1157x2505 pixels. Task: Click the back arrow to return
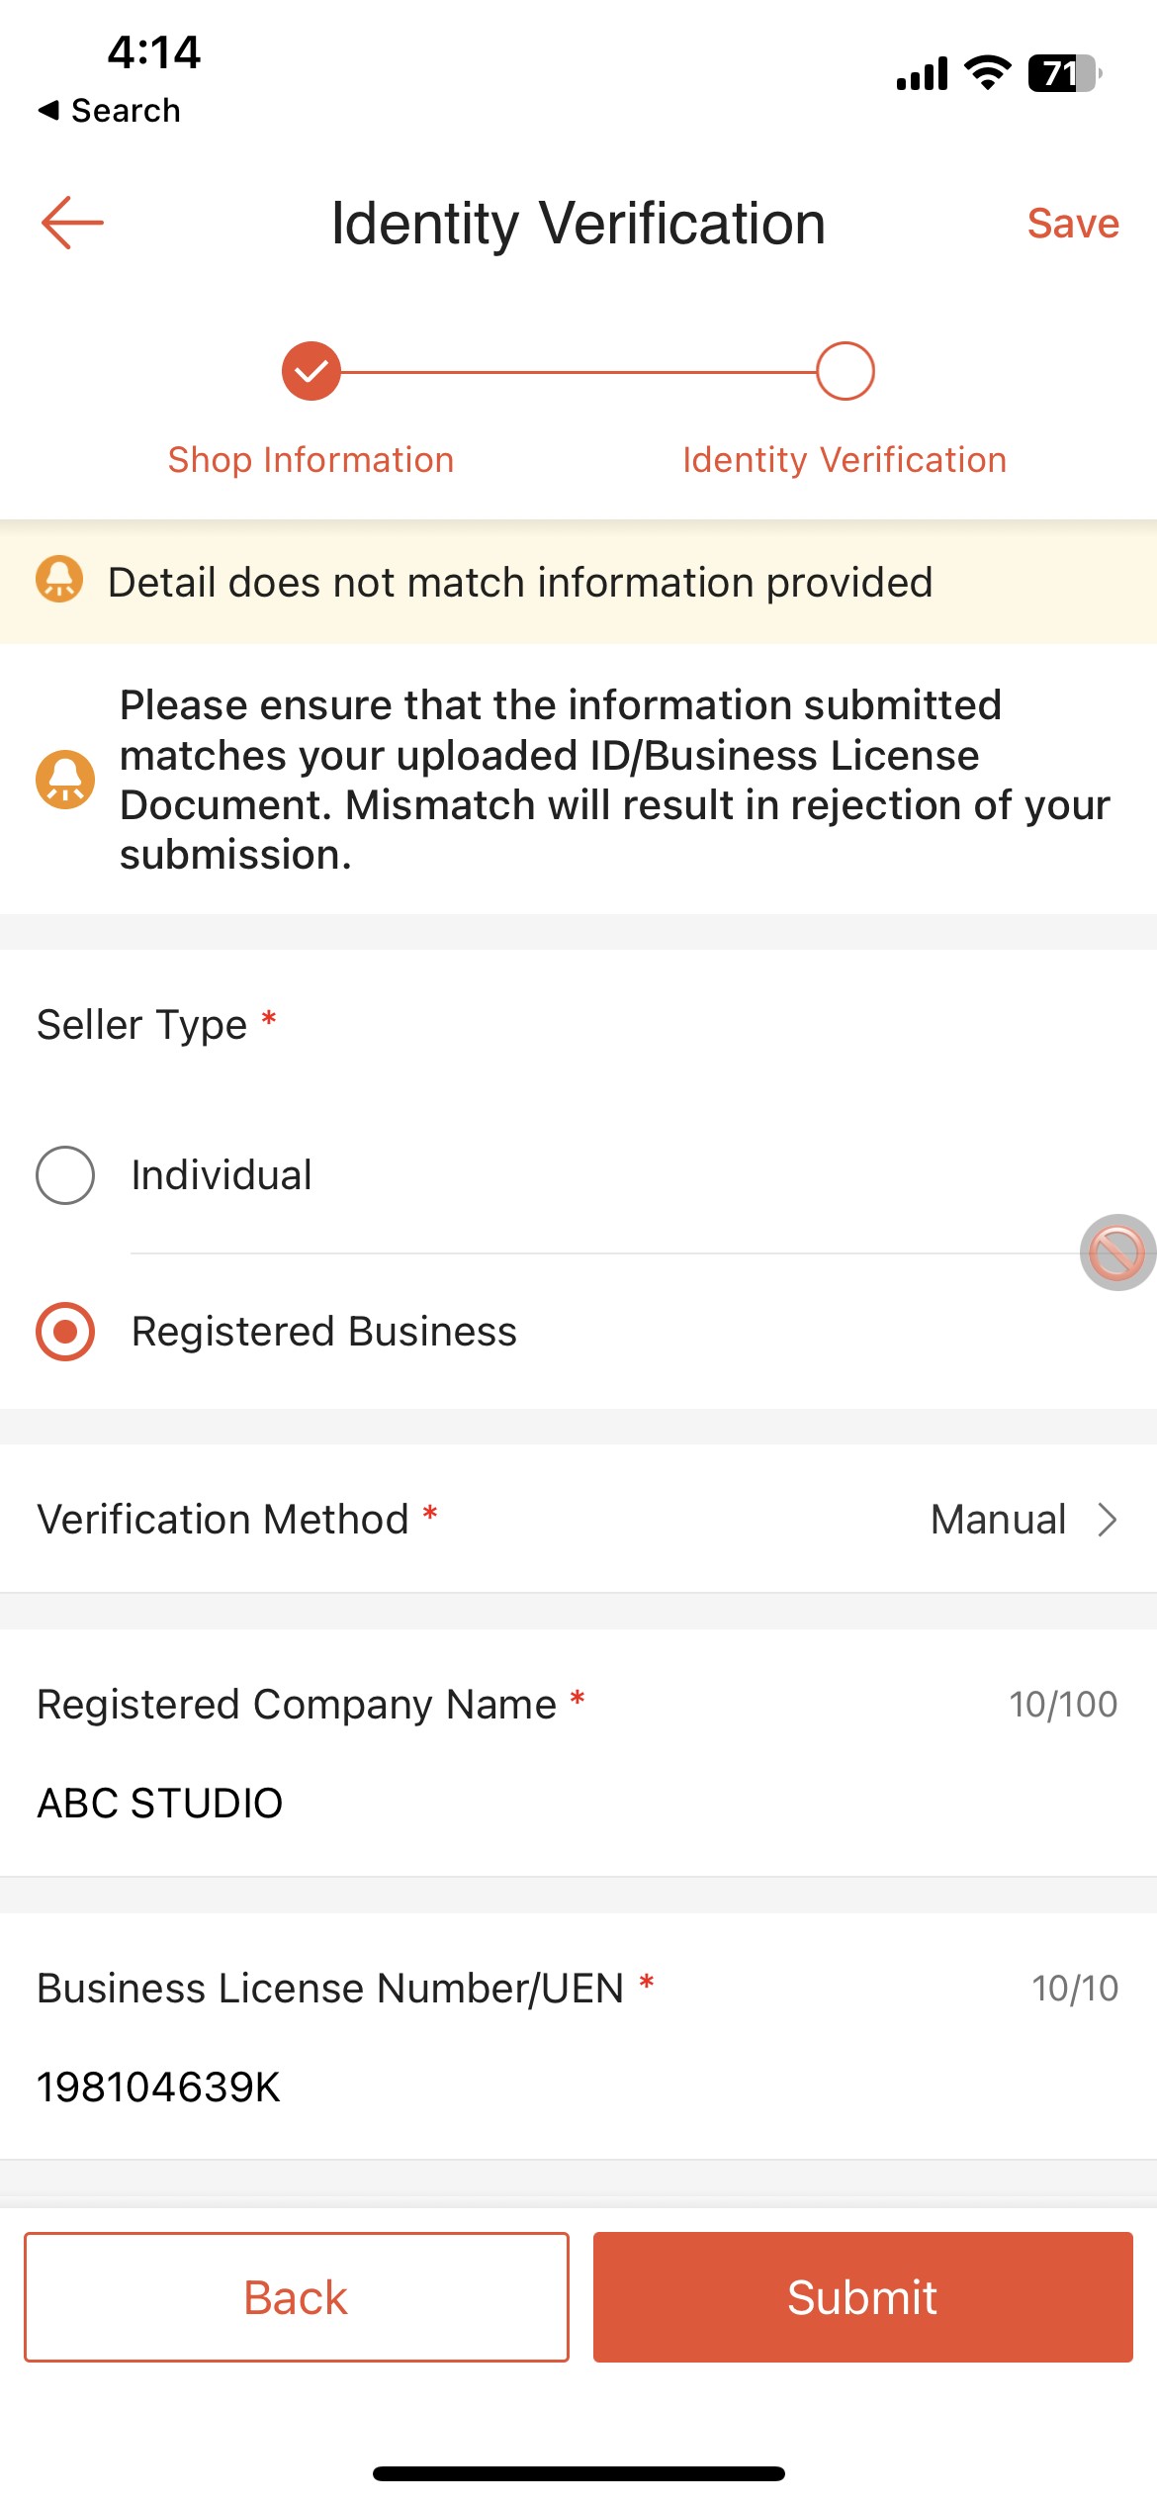click(72, 223)
